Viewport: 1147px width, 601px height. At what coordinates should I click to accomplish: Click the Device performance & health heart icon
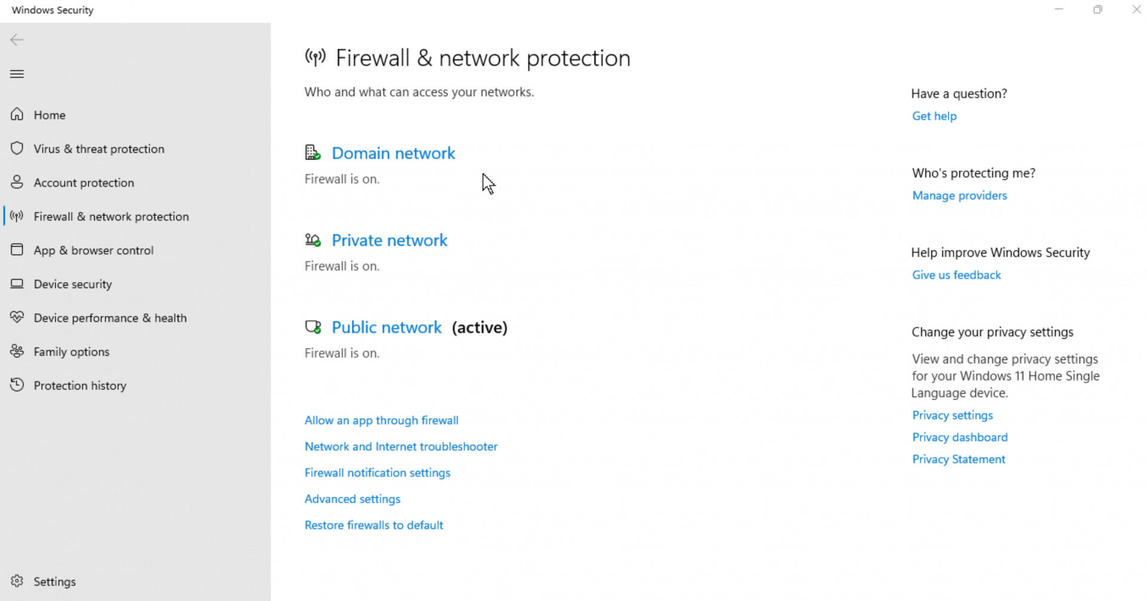tap(17, 318)
